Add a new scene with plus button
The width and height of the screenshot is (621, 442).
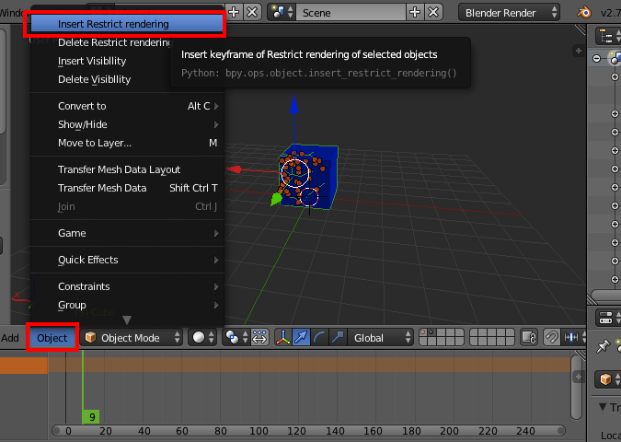415,12
